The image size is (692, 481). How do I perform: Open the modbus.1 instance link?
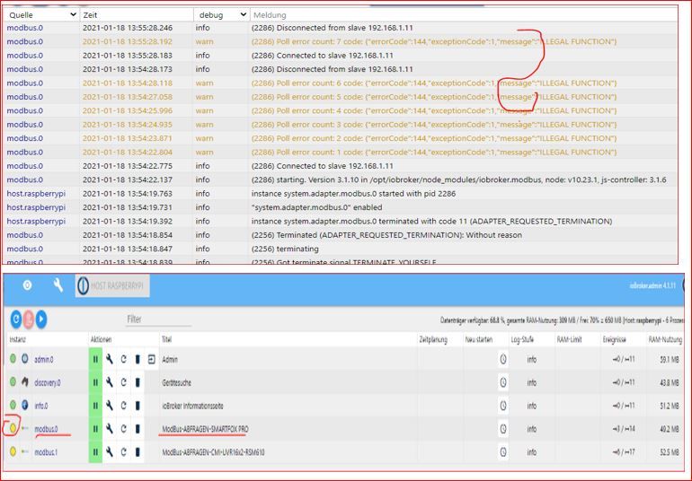click(46, 452)
